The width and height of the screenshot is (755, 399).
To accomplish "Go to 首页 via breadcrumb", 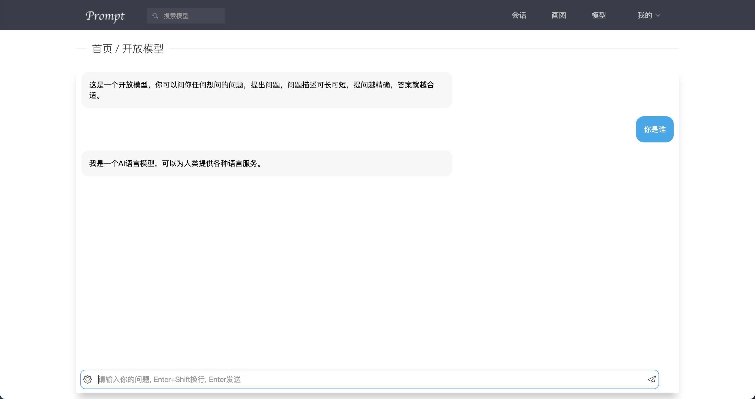I will [102, 49].
